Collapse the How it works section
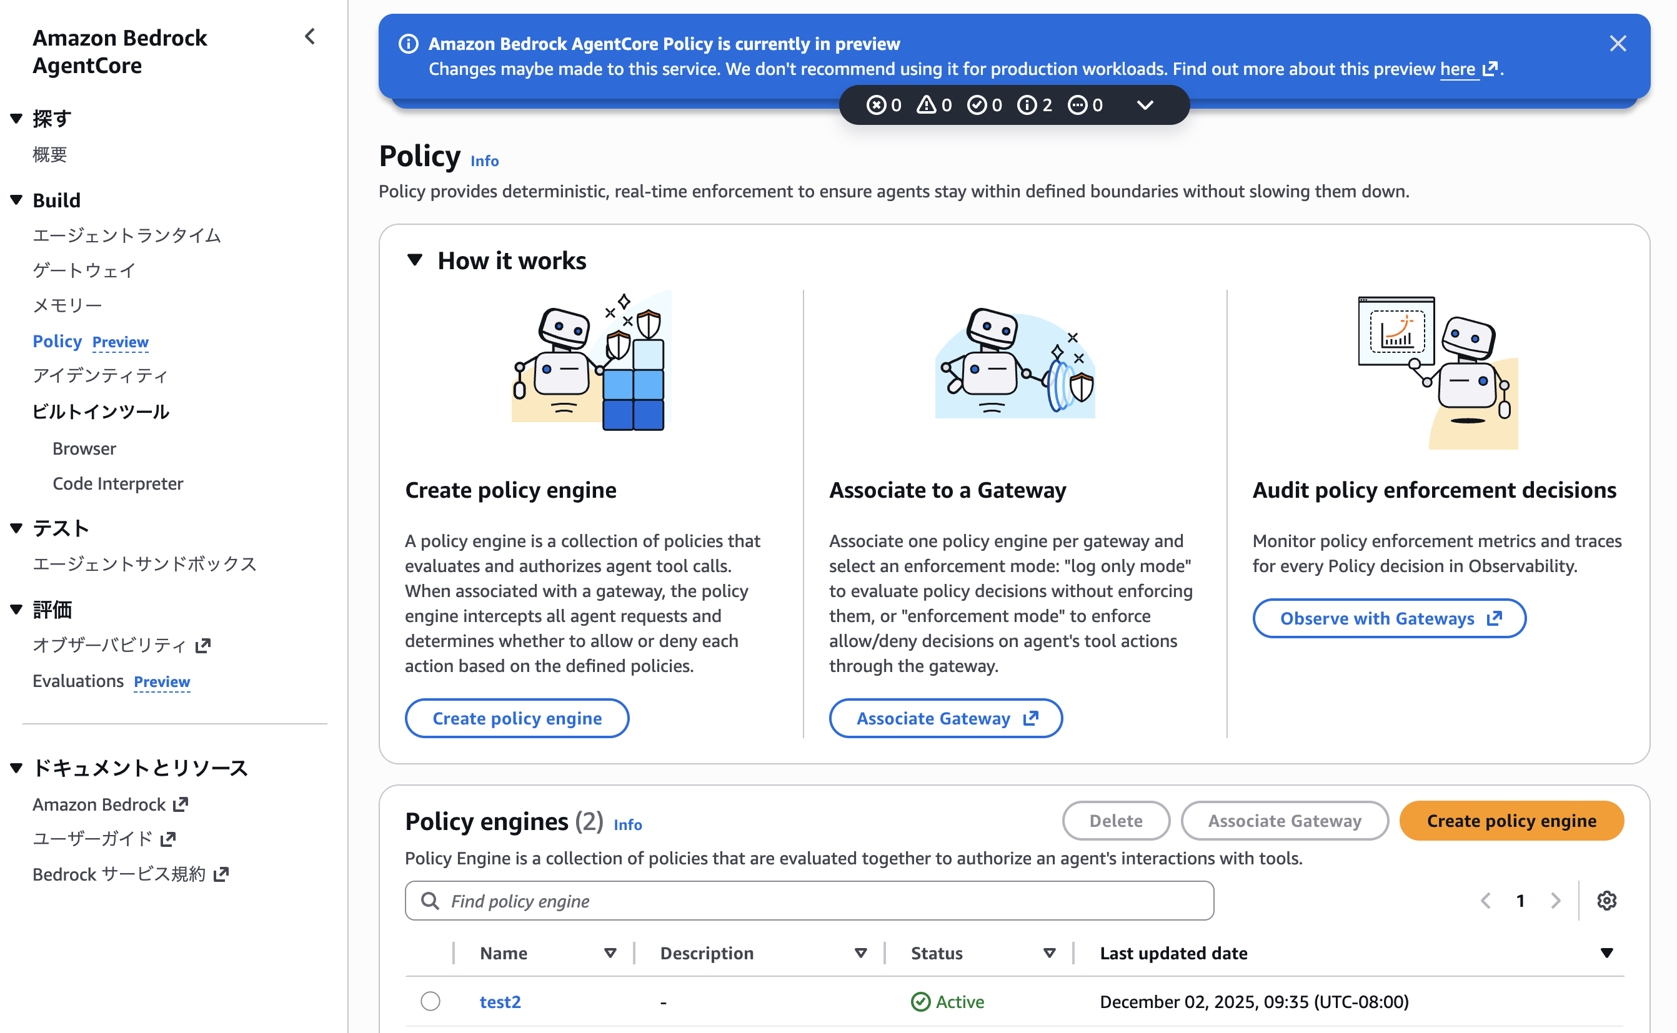This screenshot has width=1677, height=1033. click(x=415, y=260)
